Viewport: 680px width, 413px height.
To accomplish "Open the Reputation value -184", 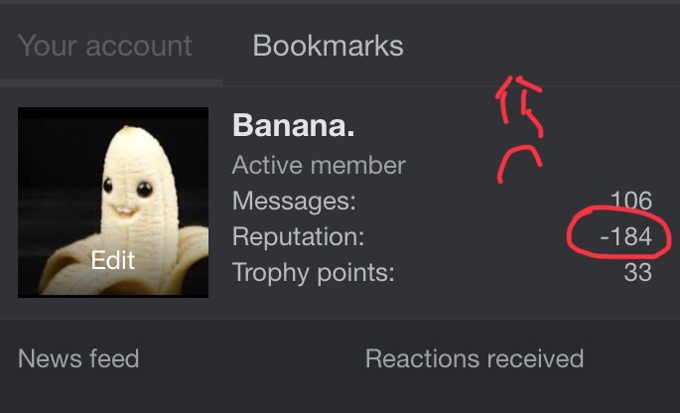I will point(625,237).
